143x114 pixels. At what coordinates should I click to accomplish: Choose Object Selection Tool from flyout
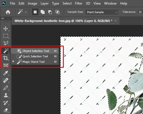point(35,51)
